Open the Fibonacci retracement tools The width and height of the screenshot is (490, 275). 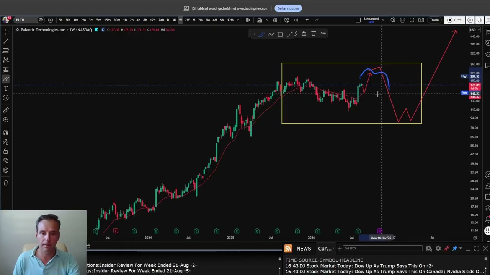click(6, 50)
